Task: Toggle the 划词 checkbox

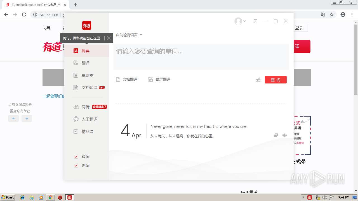Action: pos(76,166)
